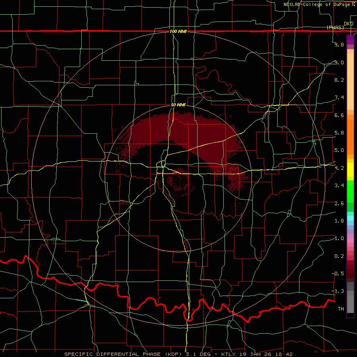The width and height of the screenshot is (357, 357).
Task: Click the -0.5 scale value
Action: (x=338, y=274)
